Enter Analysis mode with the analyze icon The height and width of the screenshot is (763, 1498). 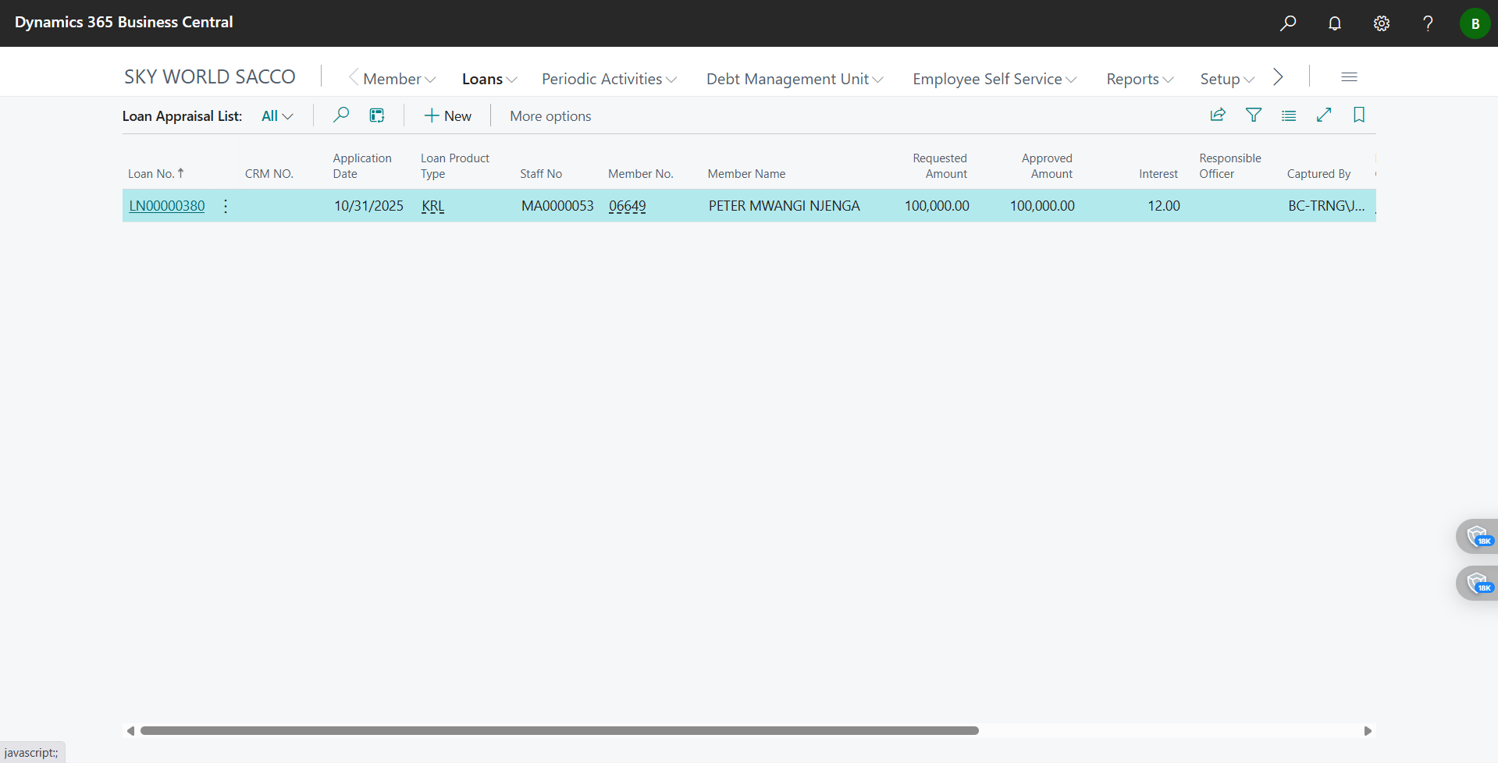[x=377, y=115]
